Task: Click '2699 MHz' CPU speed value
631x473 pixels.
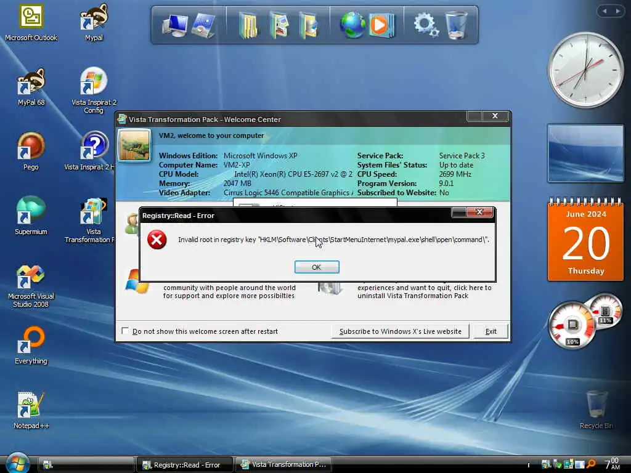Action: coord(455,174)
